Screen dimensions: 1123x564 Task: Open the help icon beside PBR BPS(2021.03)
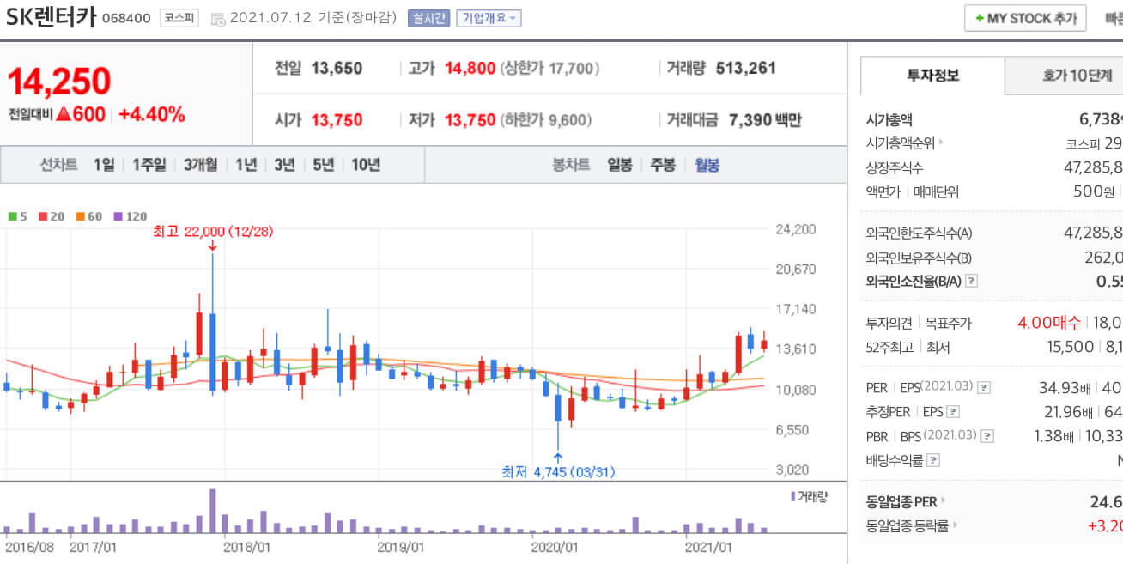pyautogui.click(x=986, y=436)
